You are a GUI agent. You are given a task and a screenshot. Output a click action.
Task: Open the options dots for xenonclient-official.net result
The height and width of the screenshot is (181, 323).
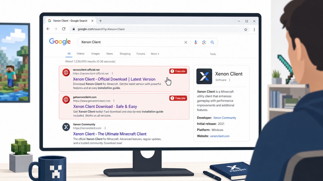click(112, 74)
